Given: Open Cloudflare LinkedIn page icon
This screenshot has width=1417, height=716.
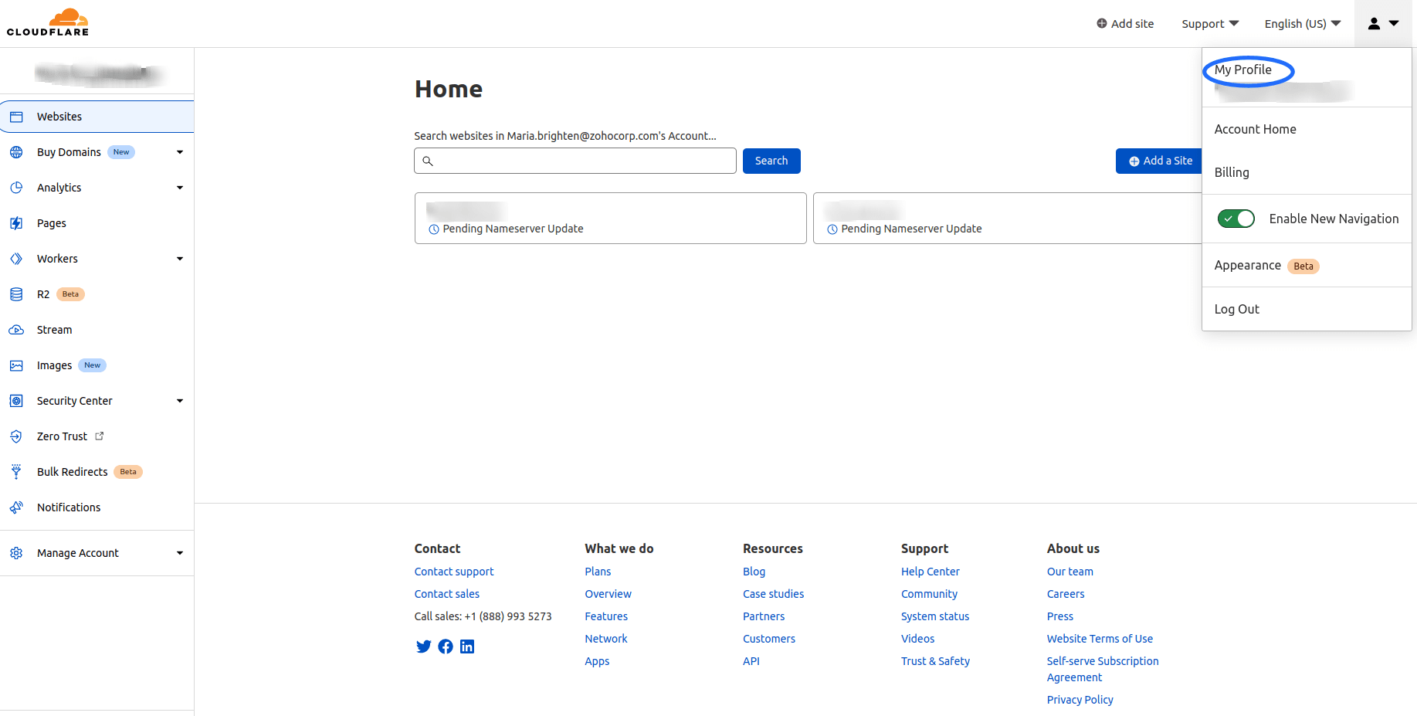Looking at the screenshot, I should (x=467, y=646).
